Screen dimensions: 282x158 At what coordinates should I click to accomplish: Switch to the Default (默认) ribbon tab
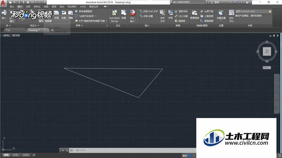coord(12,7)
